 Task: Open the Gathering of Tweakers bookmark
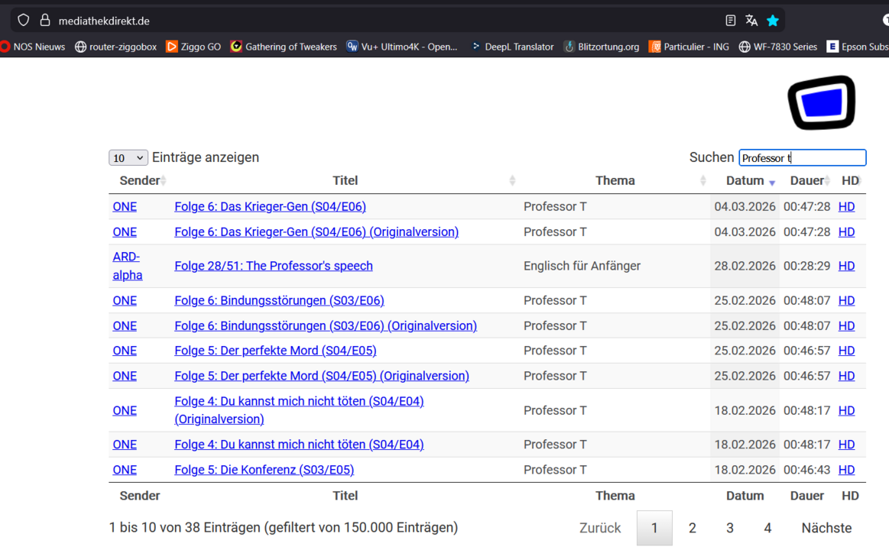click(x=290, y=47)
